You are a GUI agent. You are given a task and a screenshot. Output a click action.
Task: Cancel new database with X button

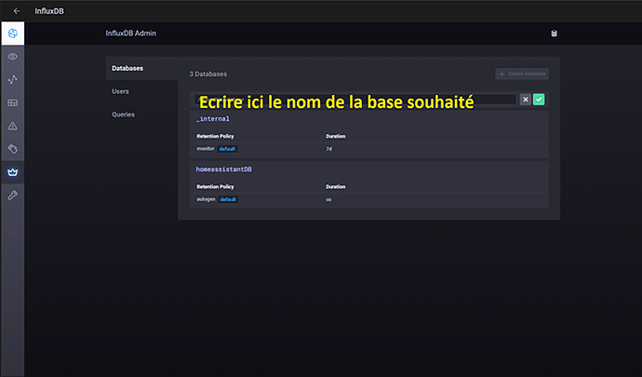point(526,100)
